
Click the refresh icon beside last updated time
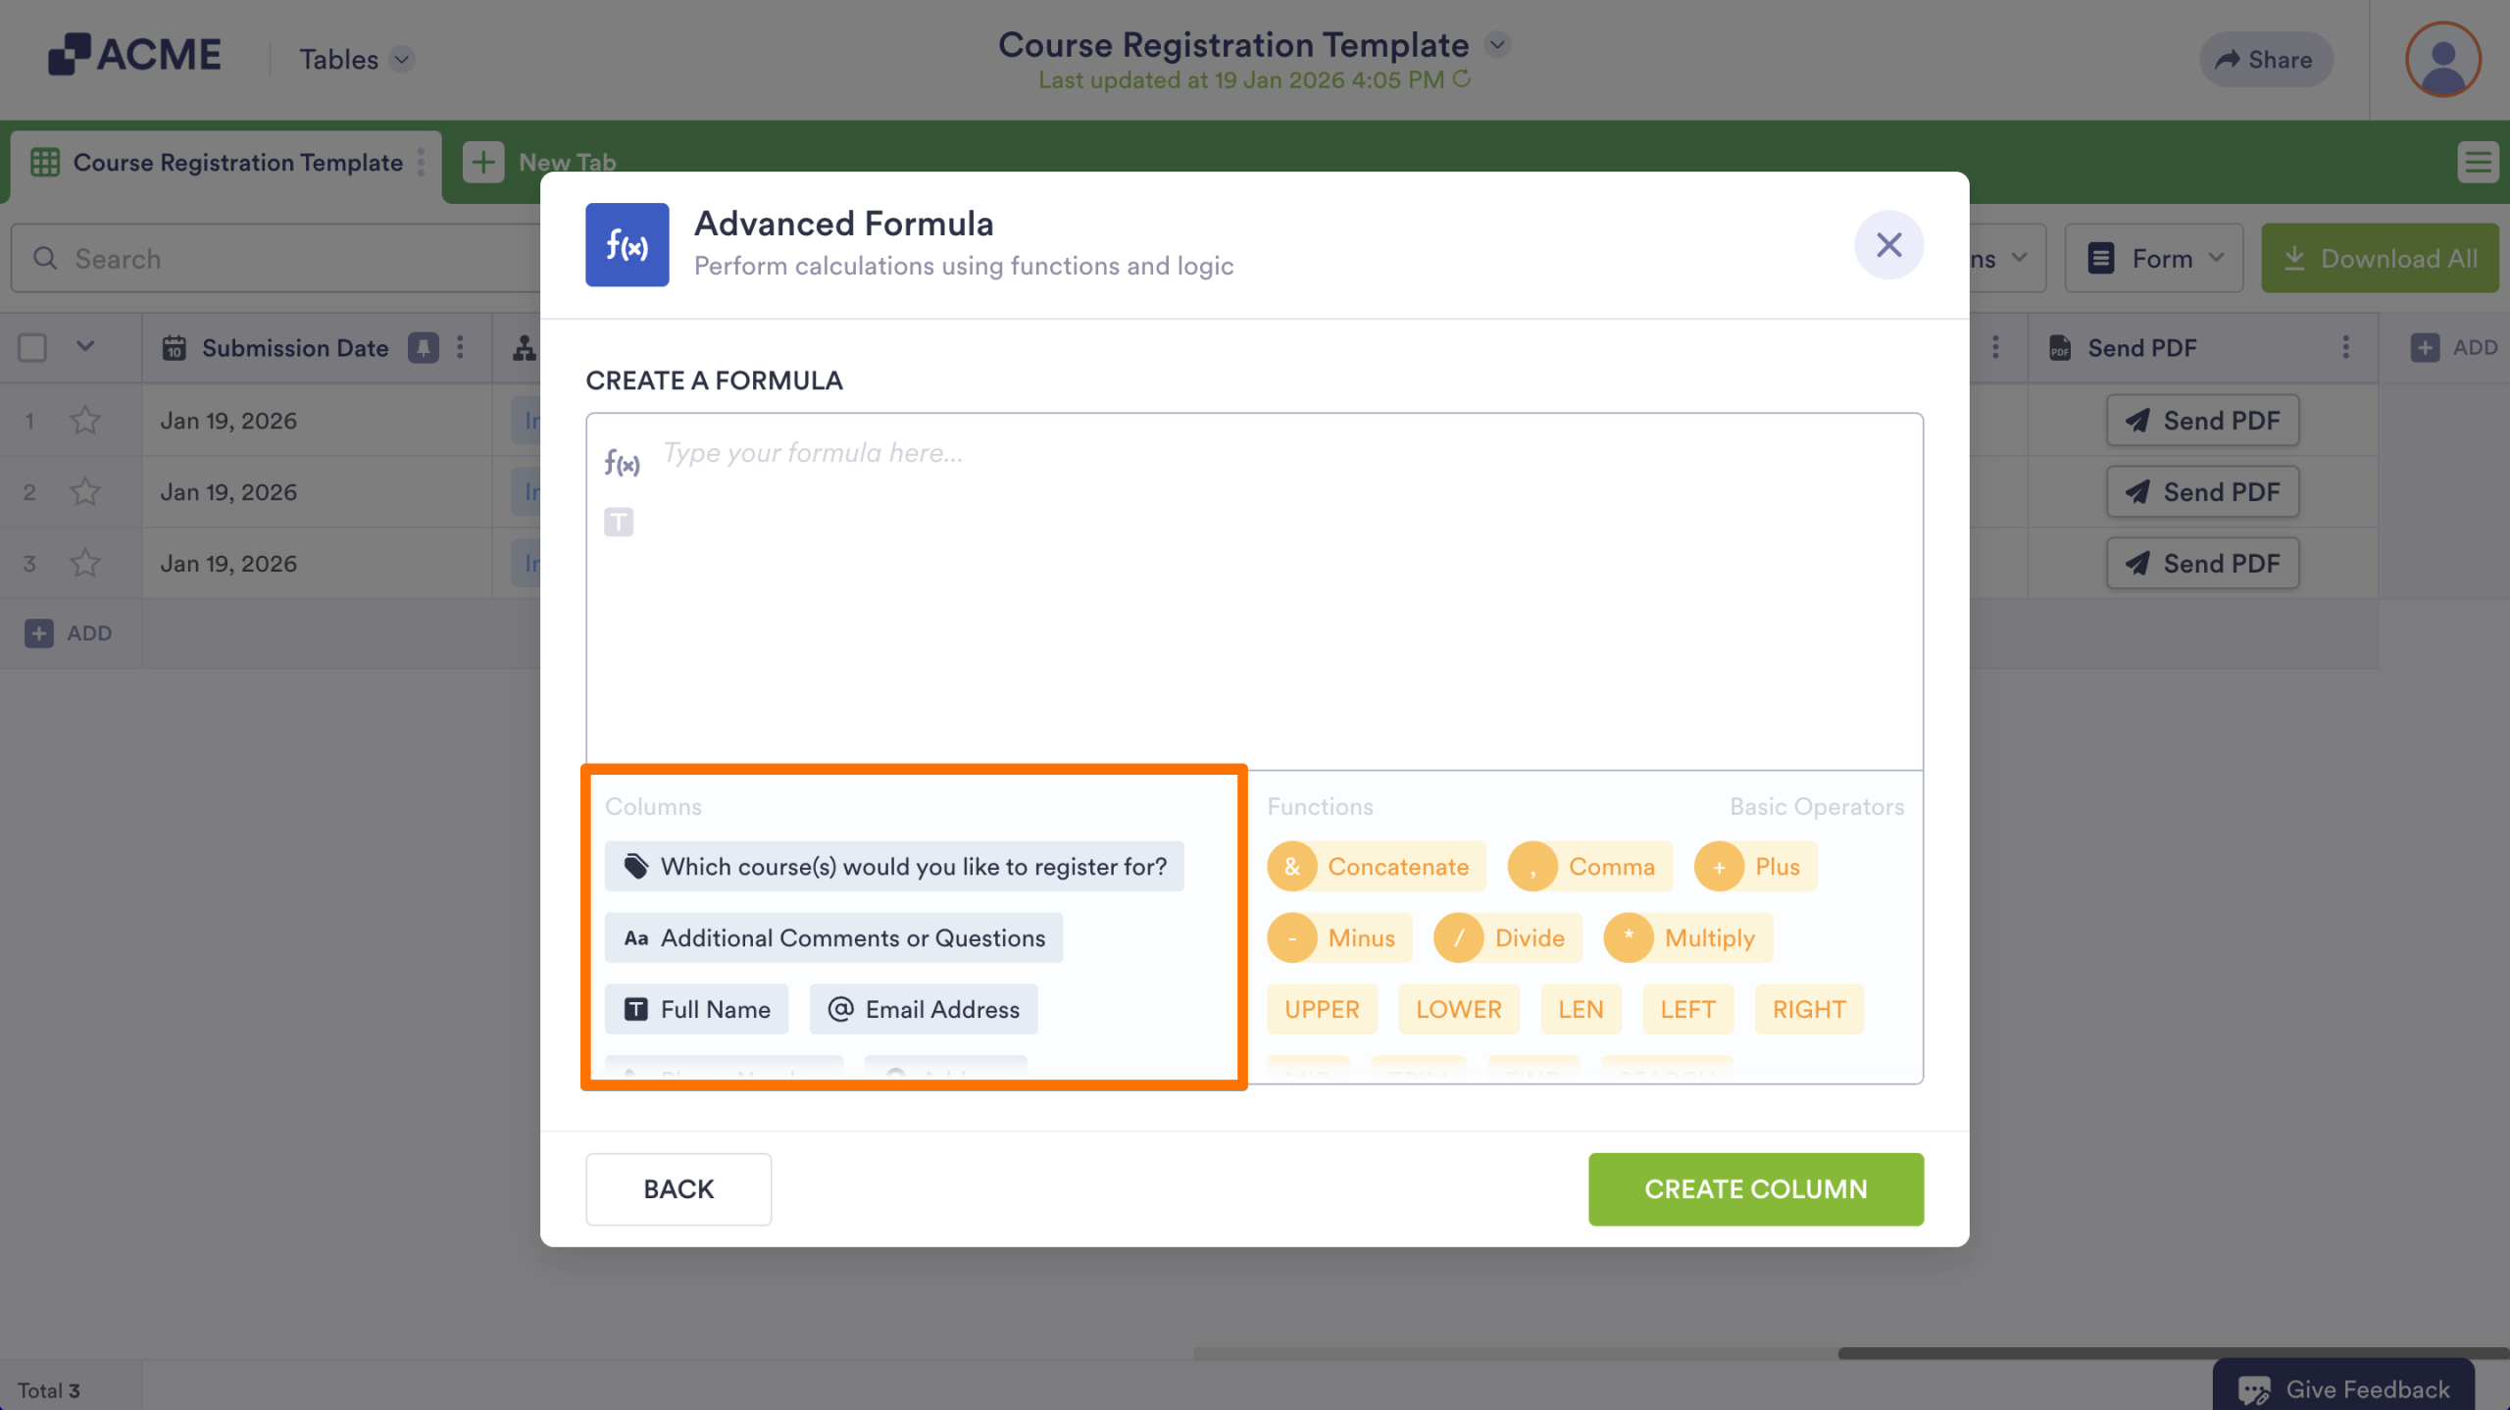pos(1462,79)
